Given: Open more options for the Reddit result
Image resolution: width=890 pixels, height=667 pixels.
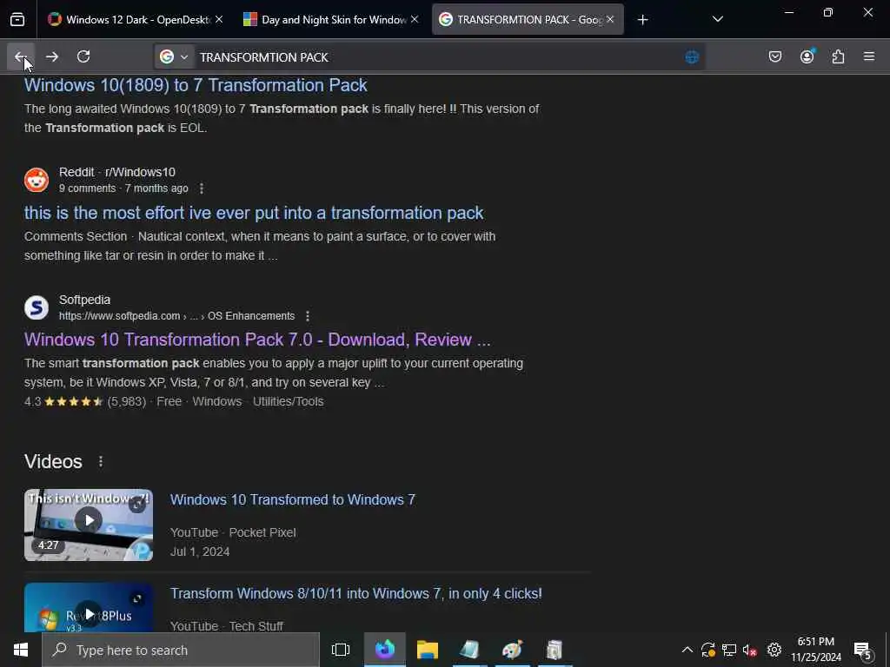Looking at the screenshot, I should (x=202, y=188).
